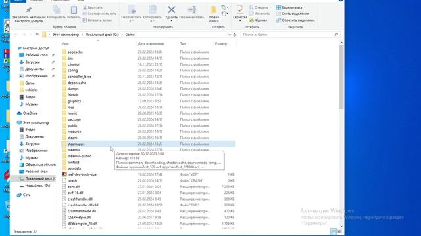Click Локальный диск (C:) in address path
Viewport: 421px width, 236px height.
(102, 35)
